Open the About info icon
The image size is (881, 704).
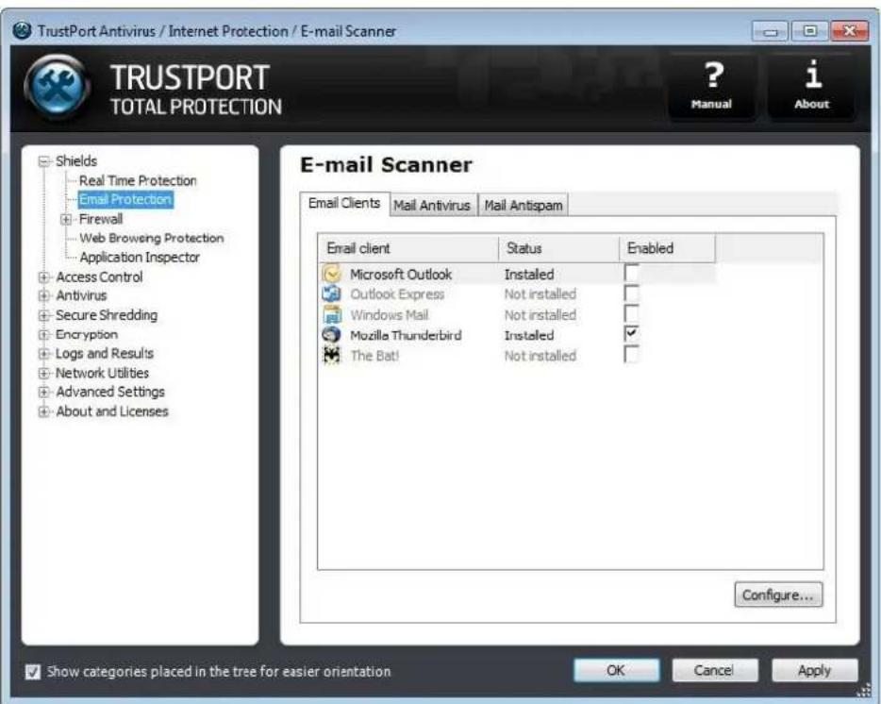pos(811,85)
